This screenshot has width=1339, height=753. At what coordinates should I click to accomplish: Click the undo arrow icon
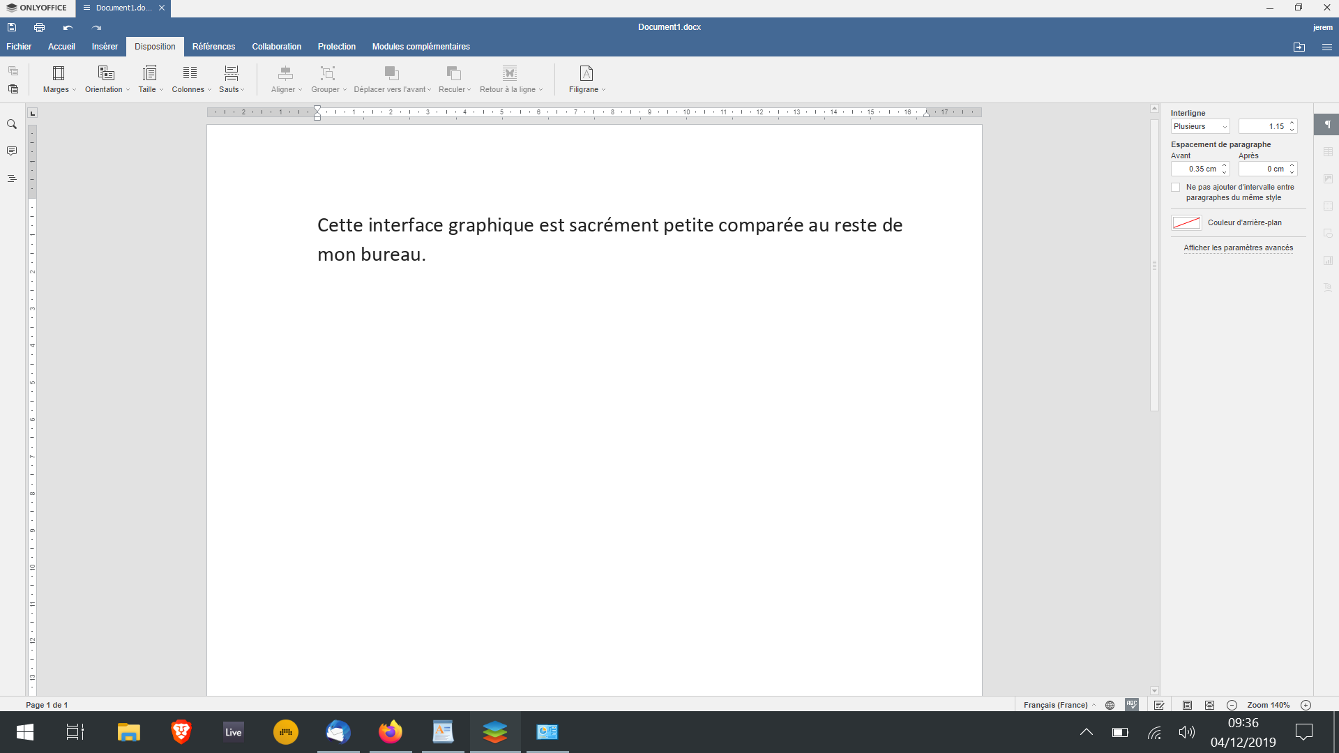coord(68,27)
